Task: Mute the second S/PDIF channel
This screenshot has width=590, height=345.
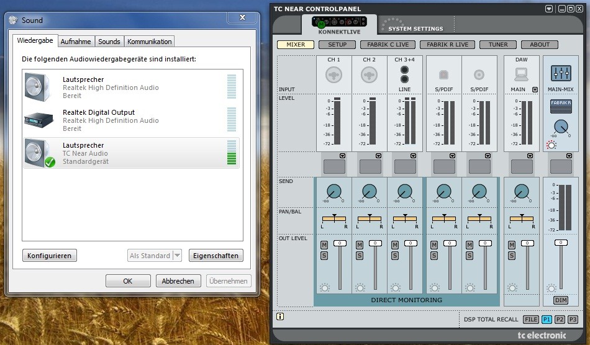Action: coord(470,245)
